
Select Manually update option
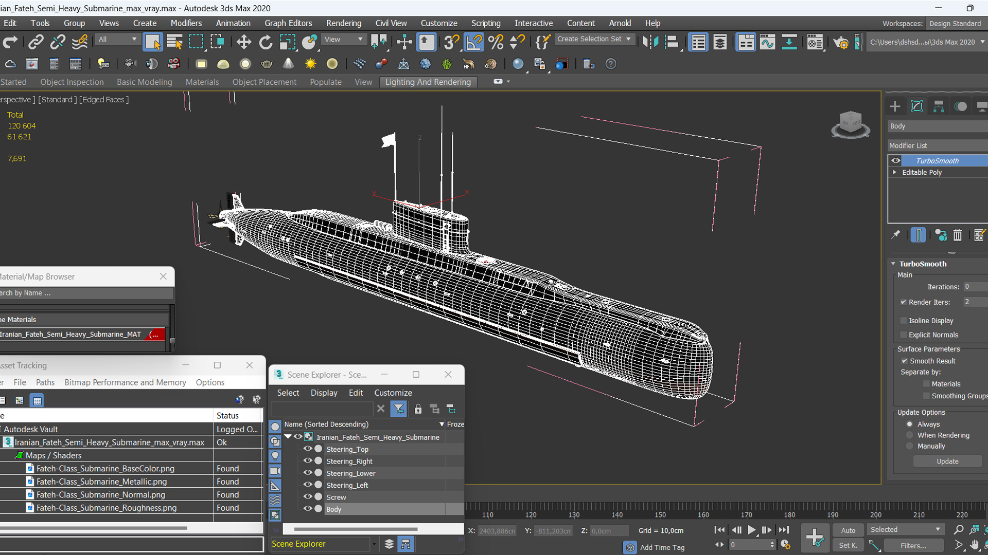[x=909, y=446]
